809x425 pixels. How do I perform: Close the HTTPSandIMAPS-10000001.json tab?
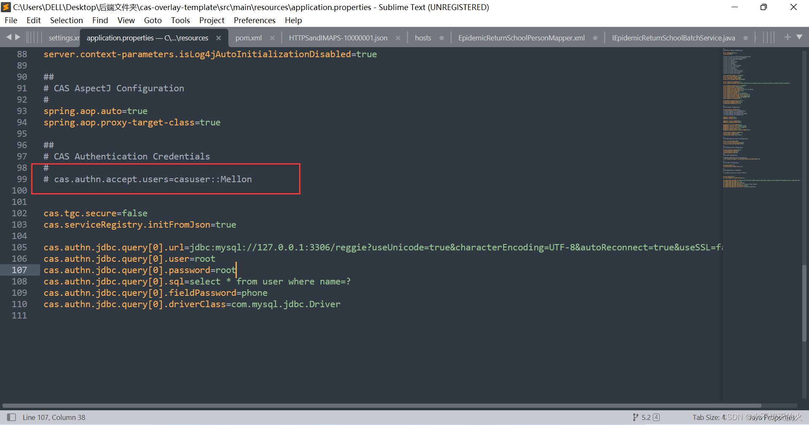[x=398, y=38]
